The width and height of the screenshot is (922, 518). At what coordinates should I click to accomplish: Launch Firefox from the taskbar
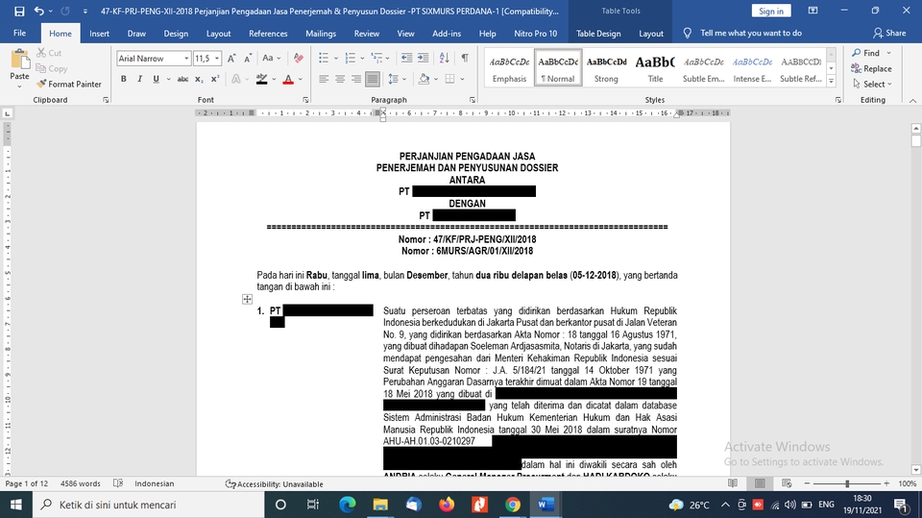coord(447,505)
